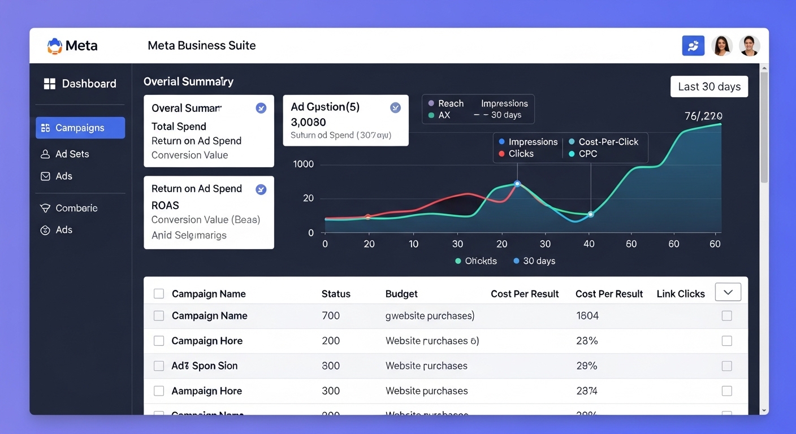Open the avatar of woman in black top

pos(749,46)
